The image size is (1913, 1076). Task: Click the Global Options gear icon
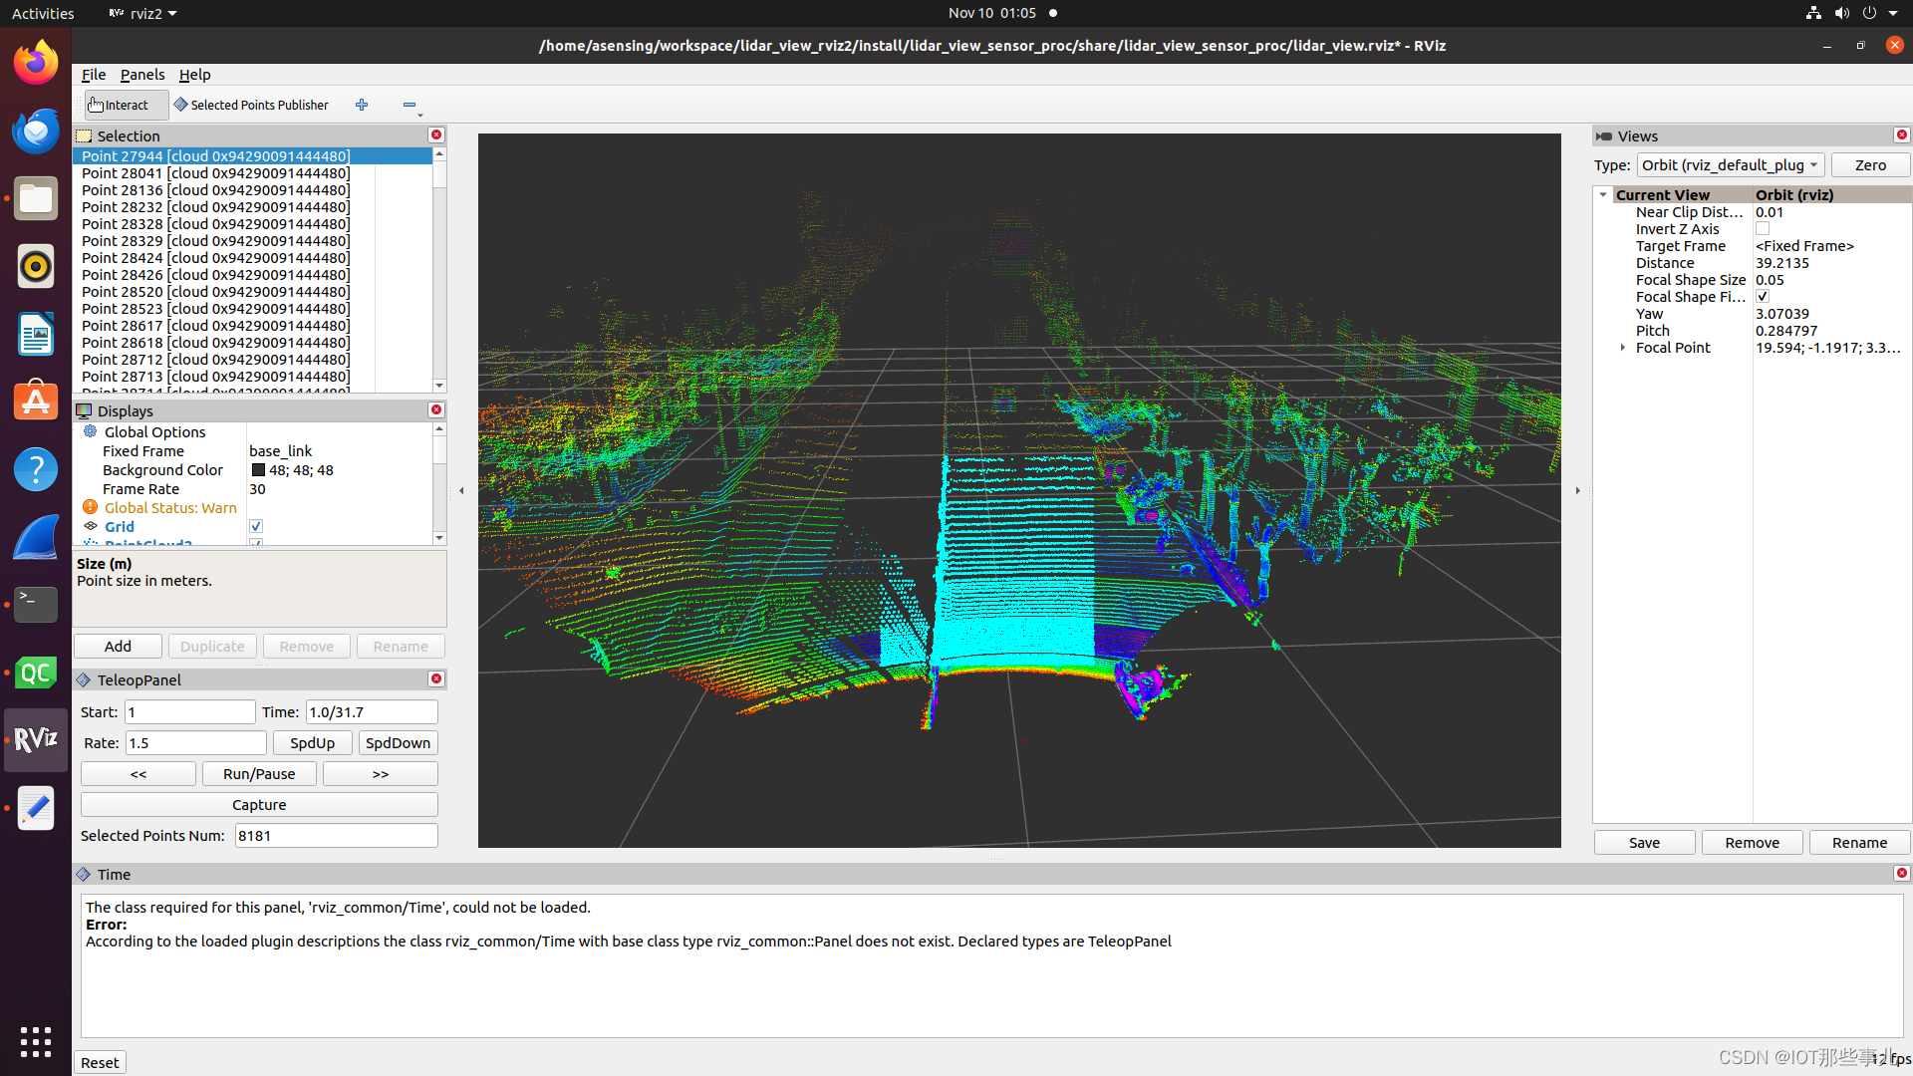[91, 431]
